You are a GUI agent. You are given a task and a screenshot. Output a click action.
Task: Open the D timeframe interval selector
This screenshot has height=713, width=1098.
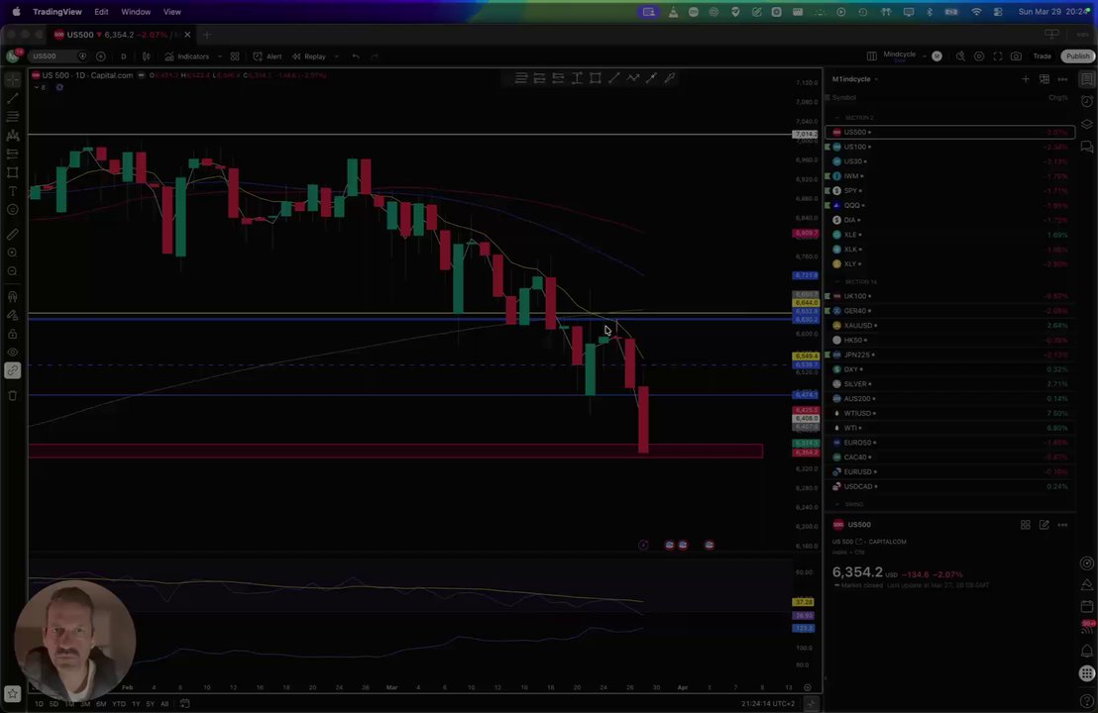123,56
